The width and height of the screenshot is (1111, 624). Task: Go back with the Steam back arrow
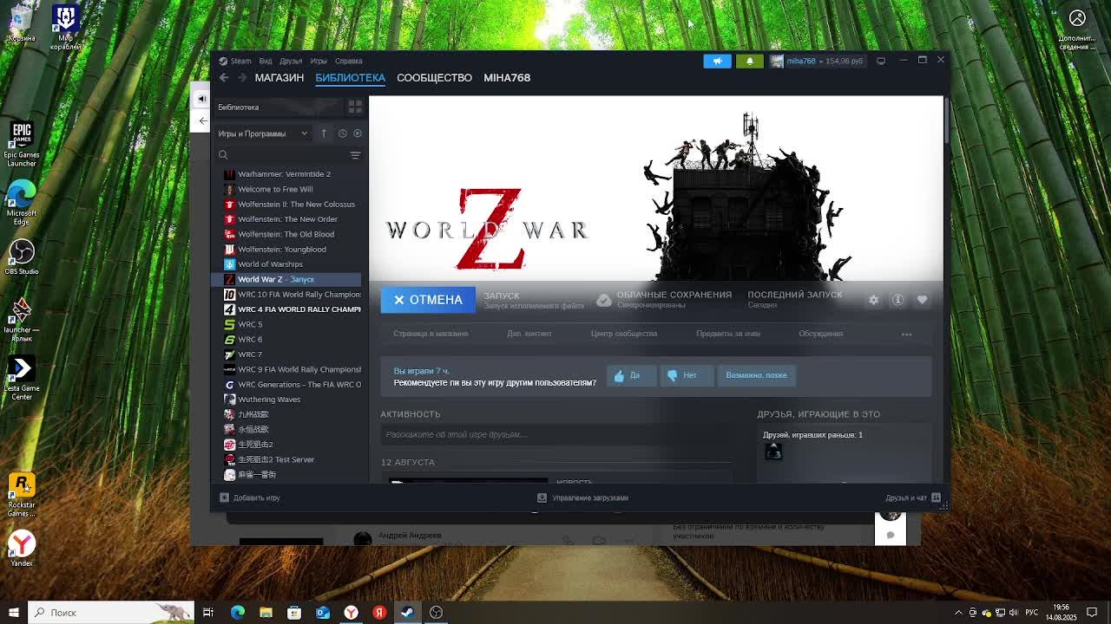224,78
